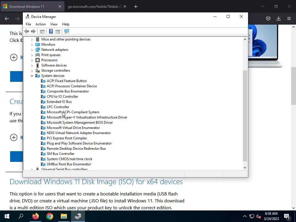Open the Help menu in Device Manager
296x222 pixels.
[x=66, y=24]
